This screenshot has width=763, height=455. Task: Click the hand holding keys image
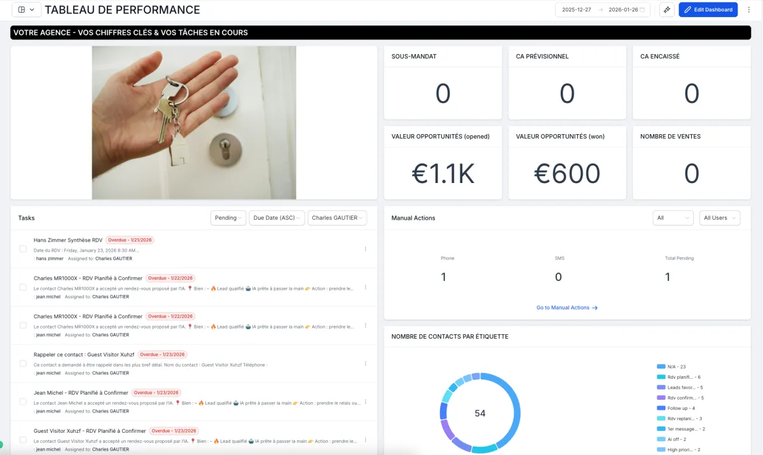[x=194, y=123]
